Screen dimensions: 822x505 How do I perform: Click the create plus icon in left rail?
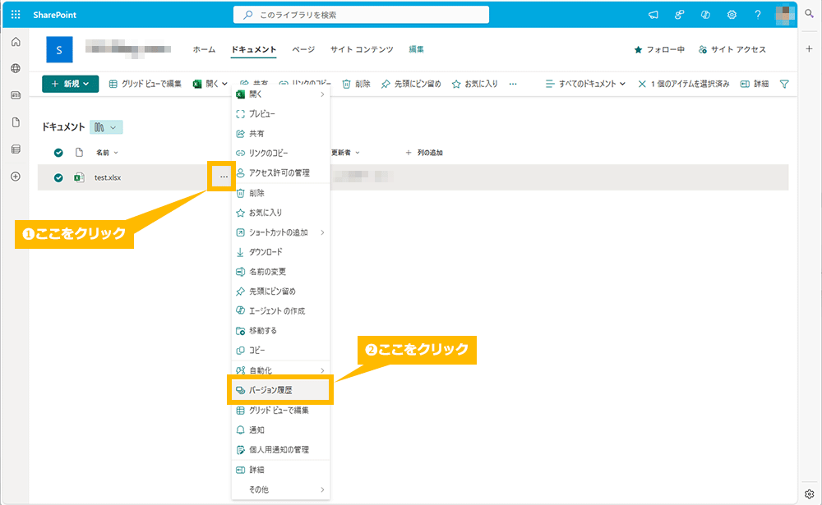[x=16, y=177]
